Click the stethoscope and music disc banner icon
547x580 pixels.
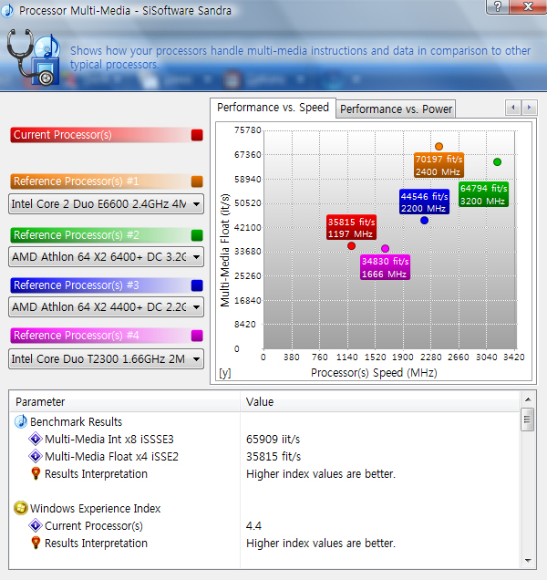coord(34,57)
